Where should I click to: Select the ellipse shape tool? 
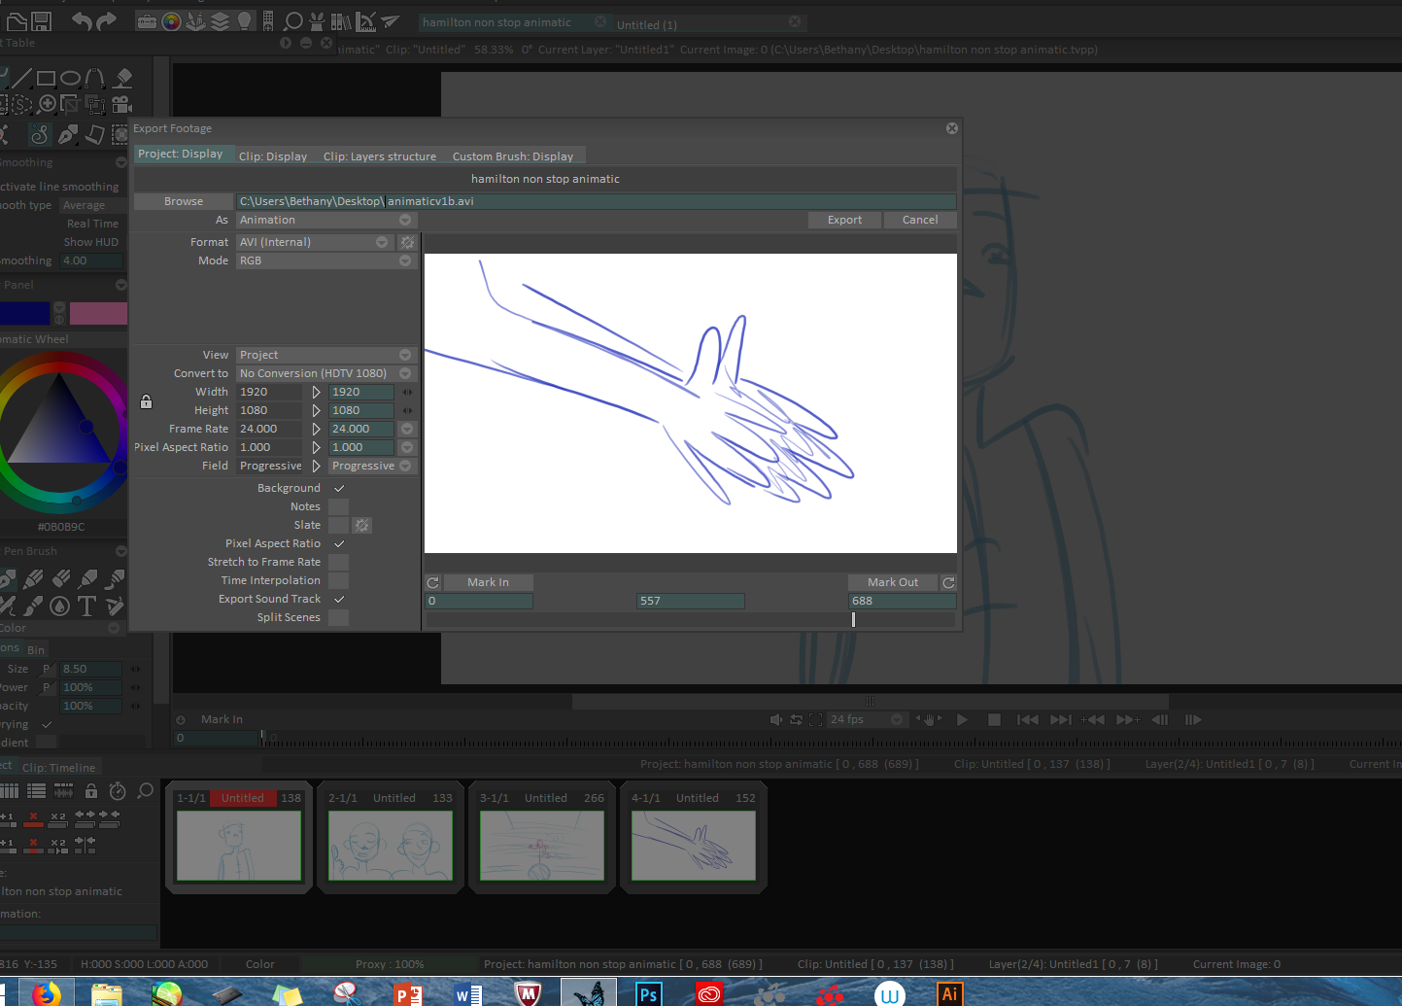(70, 79)
